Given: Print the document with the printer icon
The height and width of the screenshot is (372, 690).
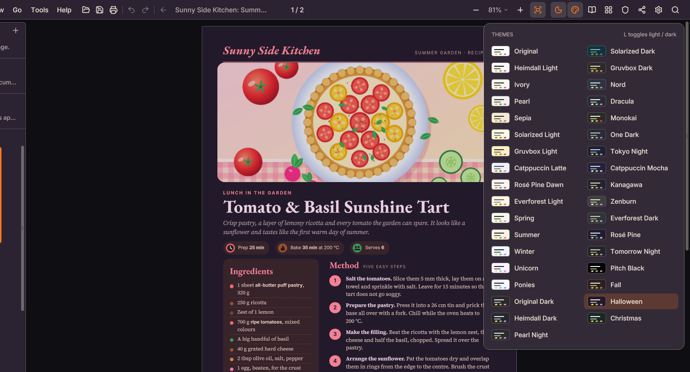Looking at the screenshot, I should [113, 10].
